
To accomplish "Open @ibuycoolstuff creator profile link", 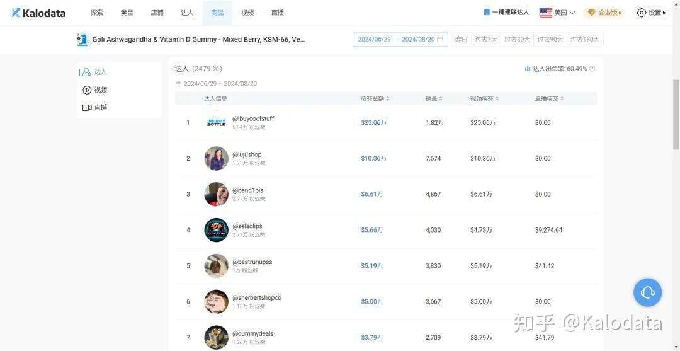I will pos(253,118).
